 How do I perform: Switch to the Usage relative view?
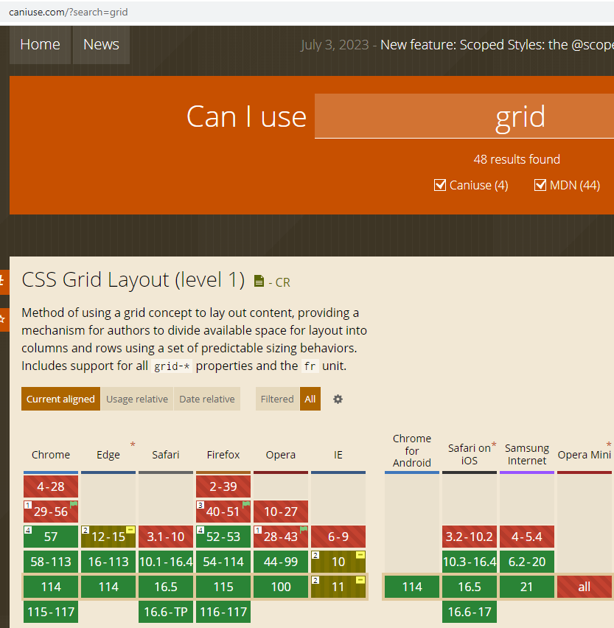[x=136, y=399]
